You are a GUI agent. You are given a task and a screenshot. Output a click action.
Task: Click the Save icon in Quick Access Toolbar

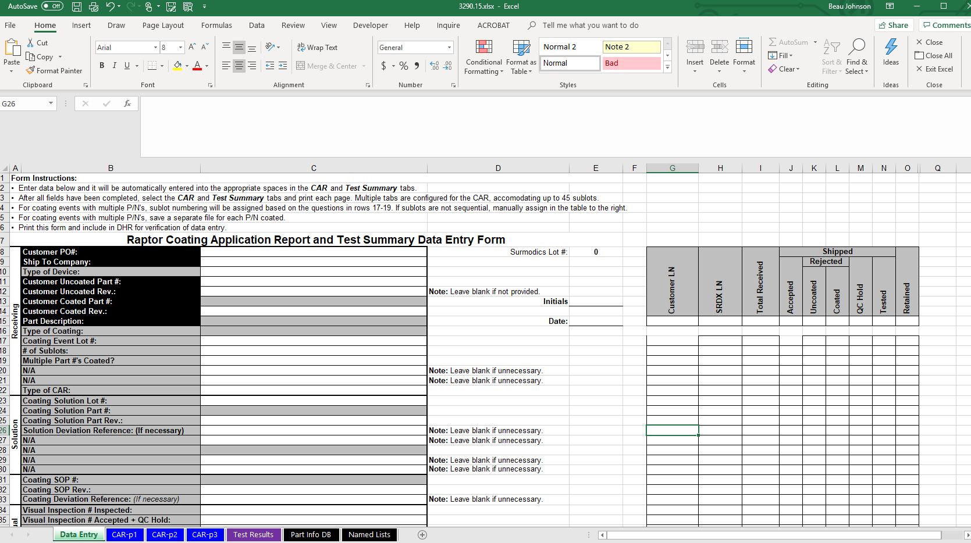tap(77, 6)
